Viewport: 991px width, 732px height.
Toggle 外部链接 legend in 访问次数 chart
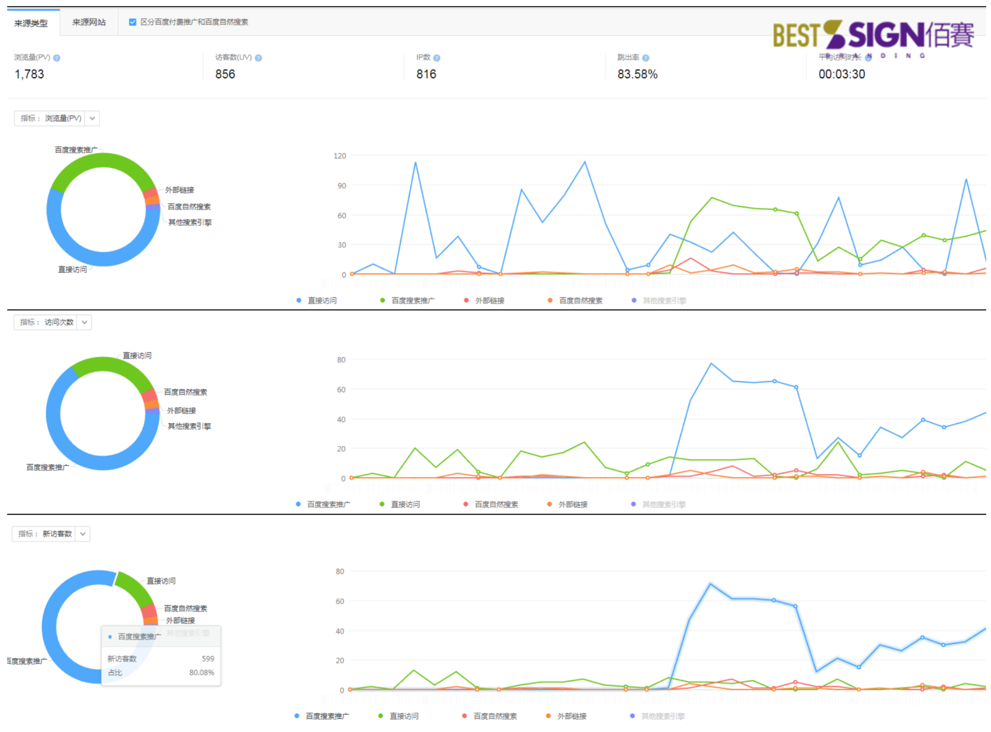click(x=568, y=505)
